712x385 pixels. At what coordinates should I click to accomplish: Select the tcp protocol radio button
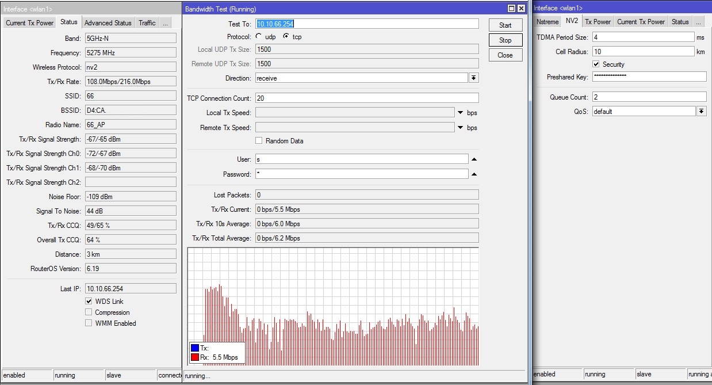[286, 37]
